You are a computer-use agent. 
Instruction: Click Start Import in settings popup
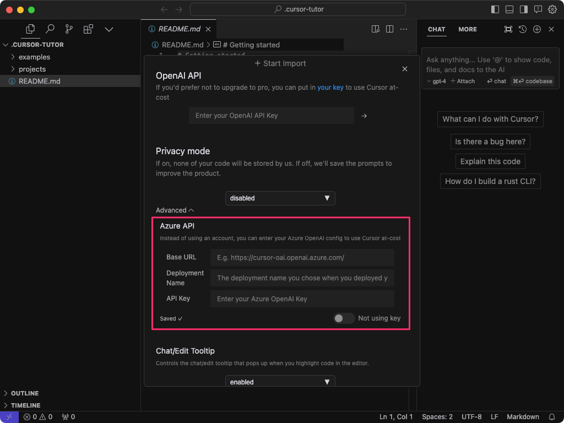coord(280,63)
